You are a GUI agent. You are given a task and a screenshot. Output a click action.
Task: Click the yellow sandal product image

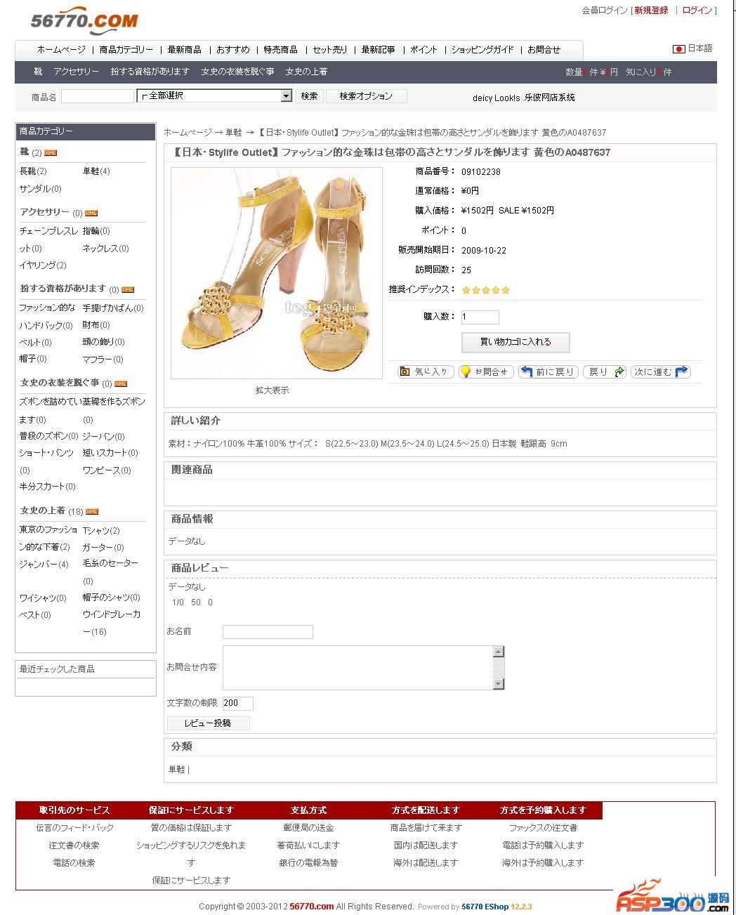point(277,273)
